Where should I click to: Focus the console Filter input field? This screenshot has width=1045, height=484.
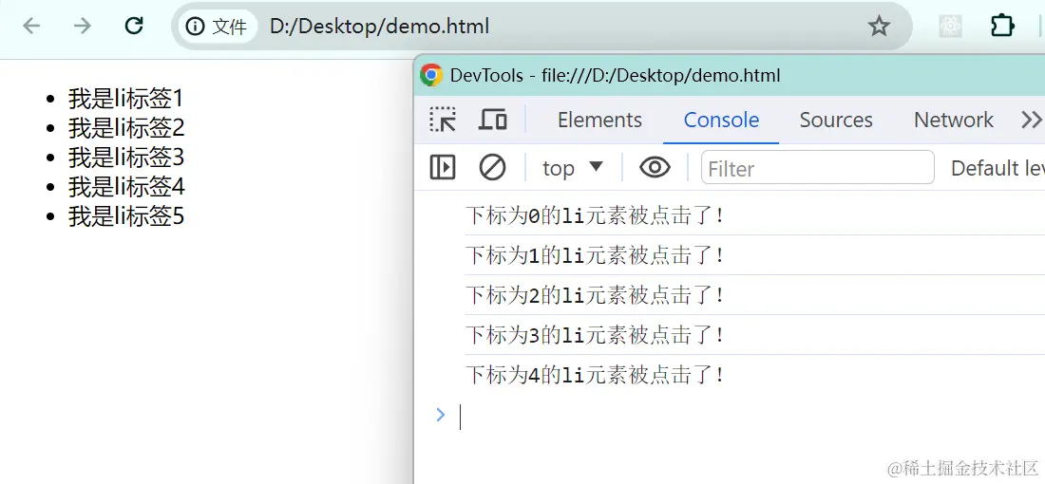point(818,168)
